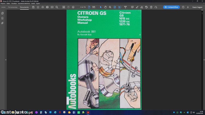Click the snapshot camera icon
Image resolution: width=205 pixels, height=115 pixels.
click(64, 7)
